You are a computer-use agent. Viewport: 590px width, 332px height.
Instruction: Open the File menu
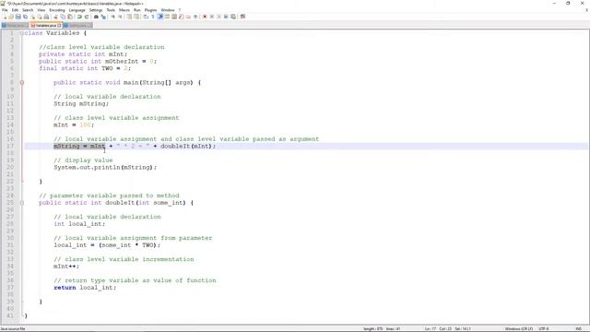(5, 10)
